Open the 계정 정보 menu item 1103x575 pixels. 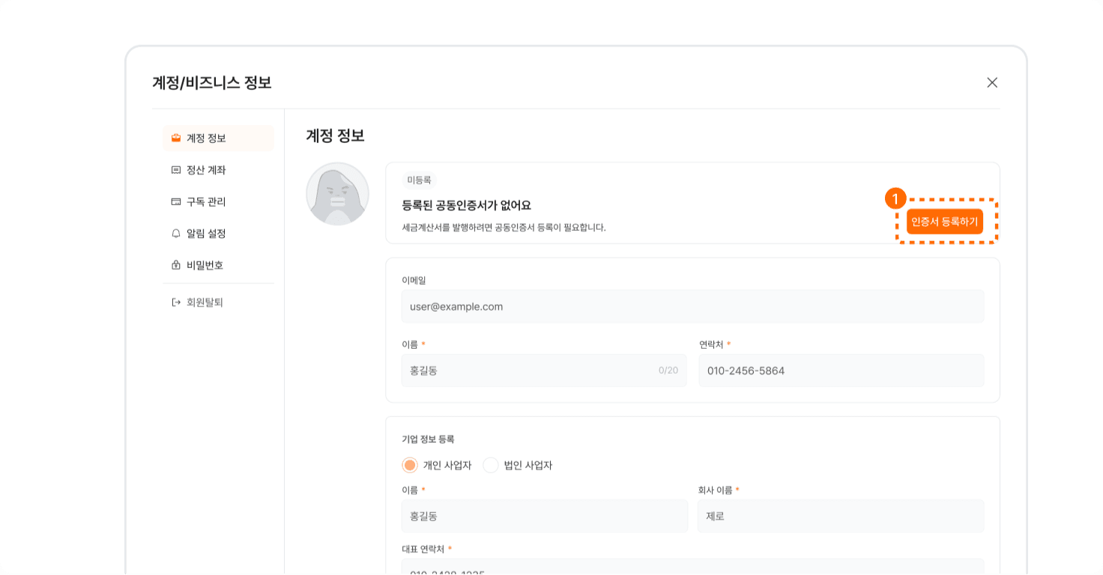coord(218,138)
